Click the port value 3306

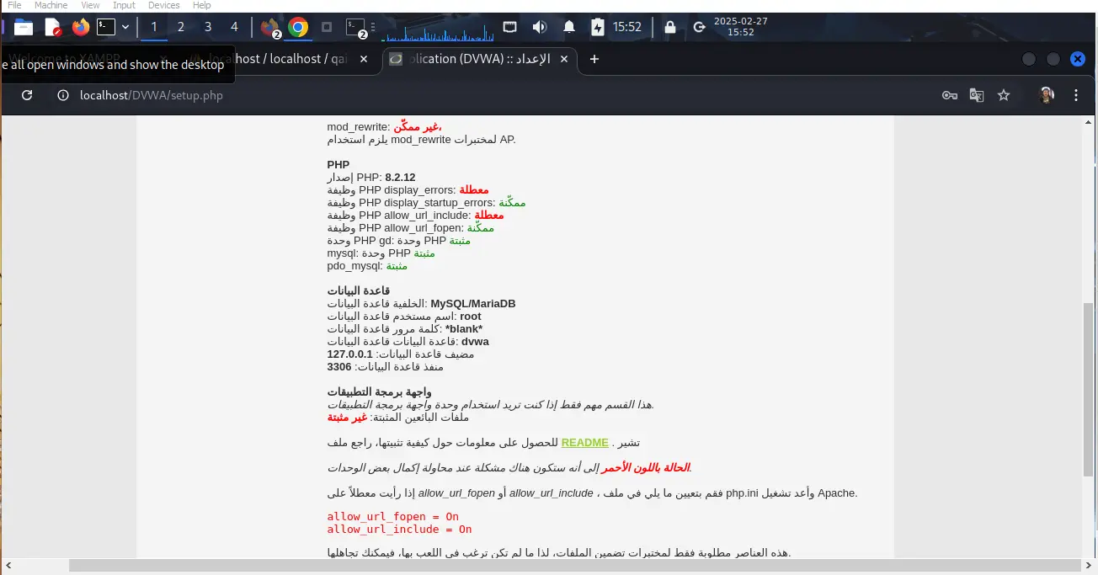(x=339, y=367)
